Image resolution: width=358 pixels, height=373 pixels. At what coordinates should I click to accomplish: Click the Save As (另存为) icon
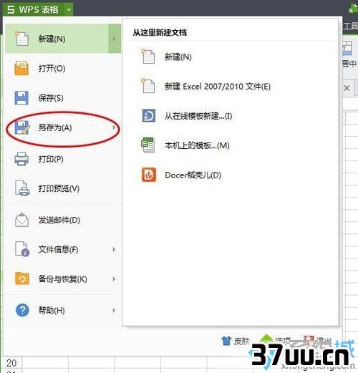[22, 127]
